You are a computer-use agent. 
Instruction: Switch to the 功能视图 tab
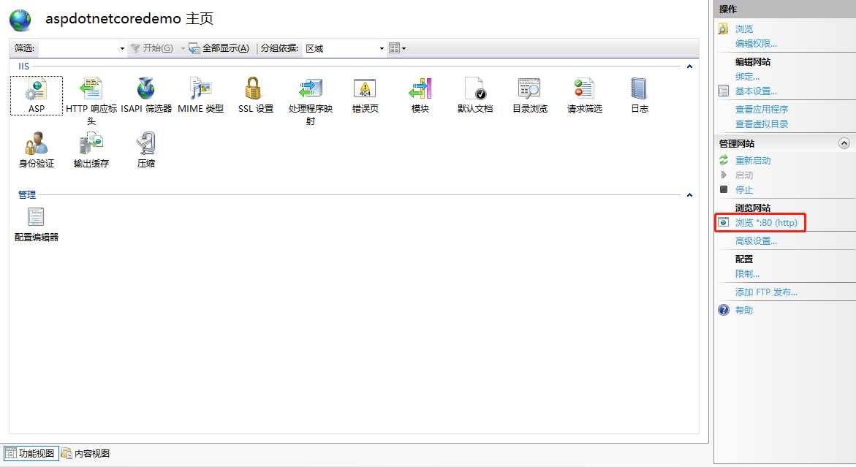coord(30,453)
